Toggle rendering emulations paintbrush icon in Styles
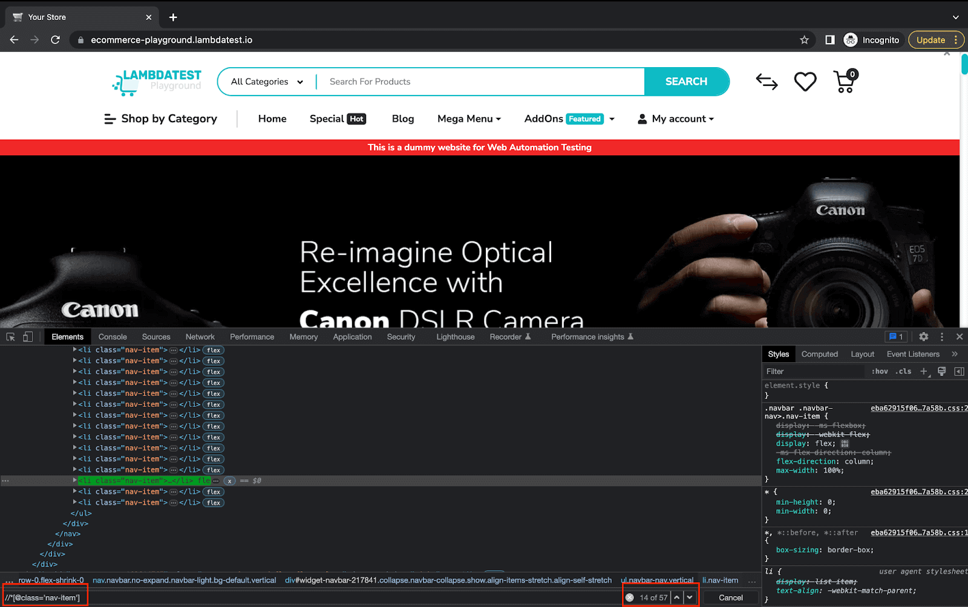 coord(941,371)
